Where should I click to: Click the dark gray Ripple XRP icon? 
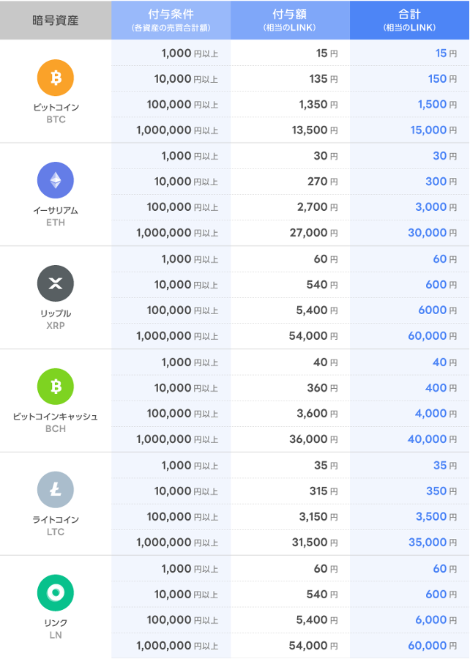click(x=56, y=284)
